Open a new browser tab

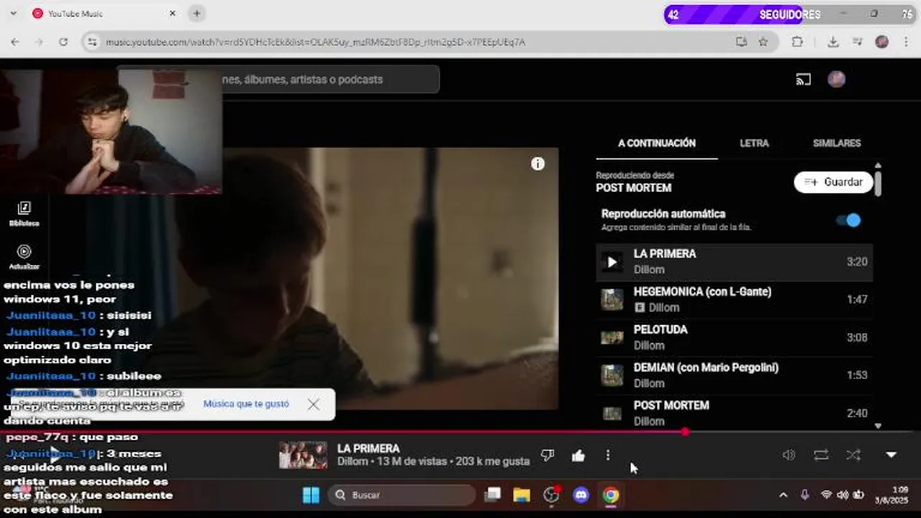196,14
